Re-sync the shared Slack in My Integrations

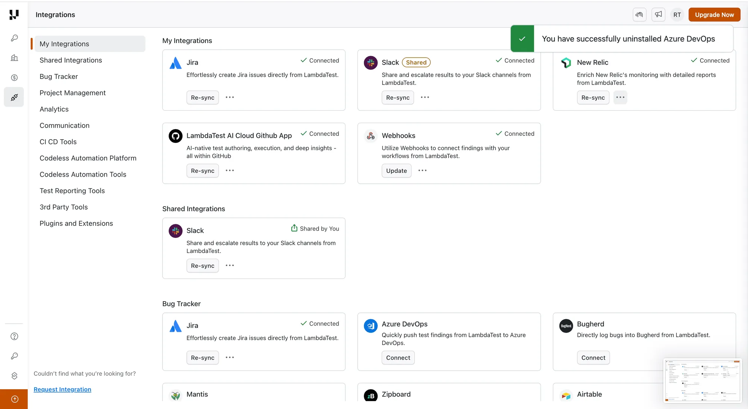398,97
